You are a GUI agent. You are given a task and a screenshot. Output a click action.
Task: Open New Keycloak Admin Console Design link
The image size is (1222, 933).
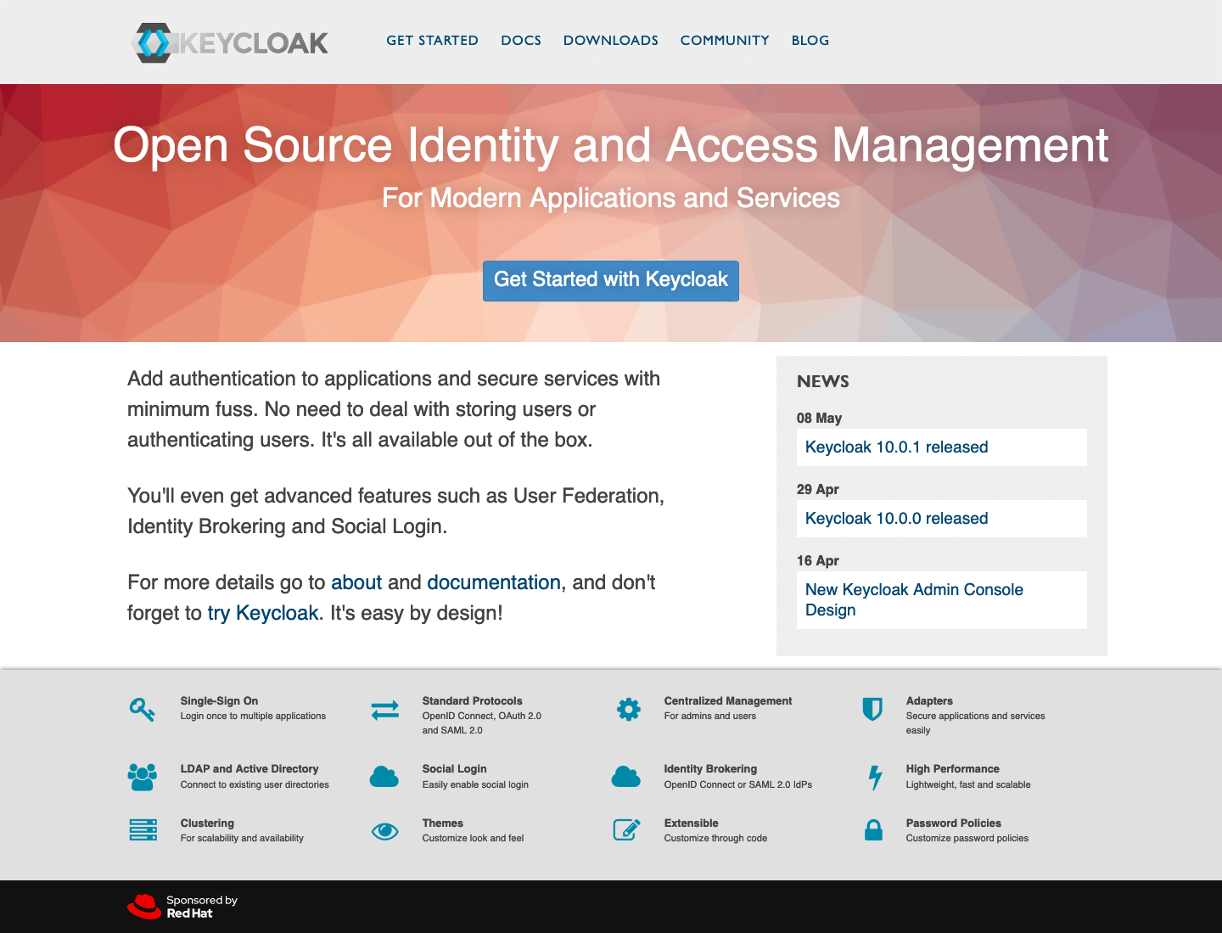pos(914,600)
